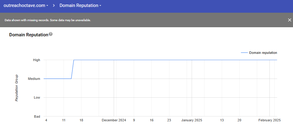Click the rising segment of the reputation line
293x131 pixels.
(73, 69)
